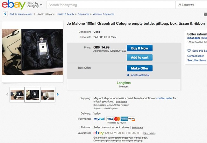Open the Shop by category dropdown
This screenshot has width=207, height=143.
tap(34, 5)
